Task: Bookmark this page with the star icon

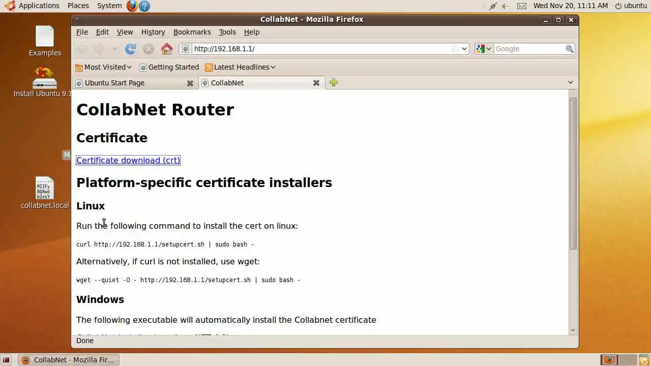Action: click(x=455, y=49)
